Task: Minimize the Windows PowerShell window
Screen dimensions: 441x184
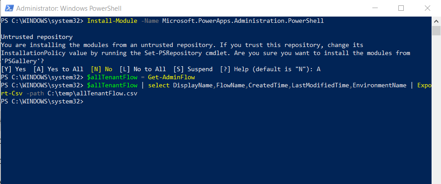Action: tap(375, 9)
